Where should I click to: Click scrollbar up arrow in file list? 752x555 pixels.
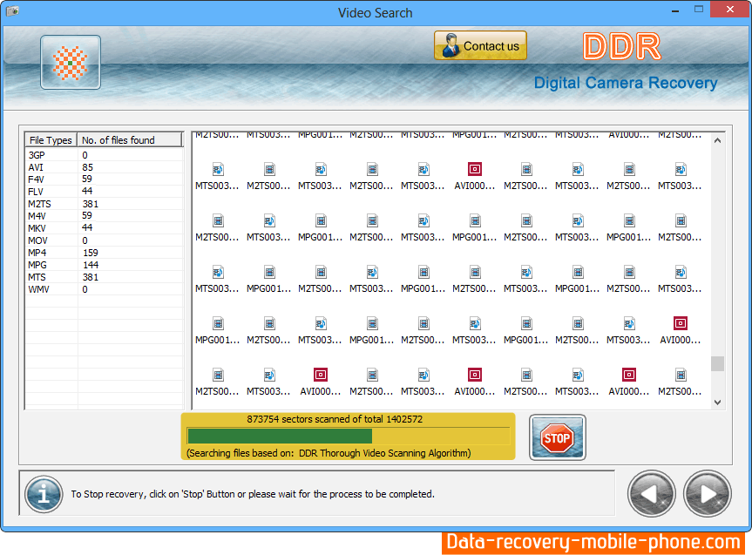(x=717, y=140)
